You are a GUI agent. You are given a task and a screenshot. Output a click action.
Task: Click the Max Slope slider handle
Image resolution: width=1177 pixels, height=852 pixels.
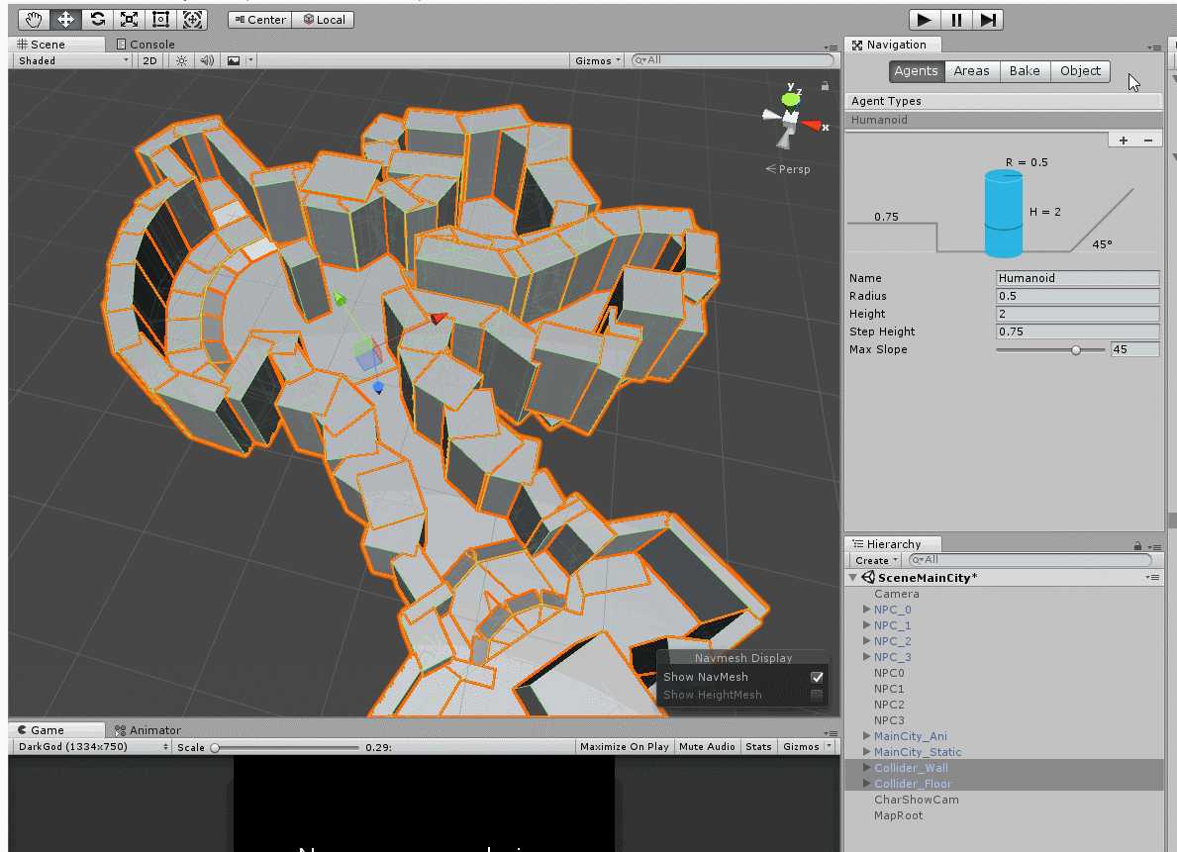point(1076,350)
